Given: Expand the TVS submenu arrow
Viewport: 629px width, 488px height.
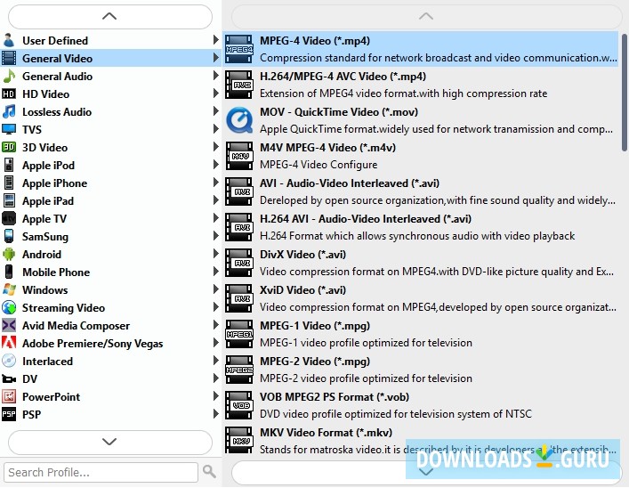Looking at the screenshot, I should (x=215, y=129).
